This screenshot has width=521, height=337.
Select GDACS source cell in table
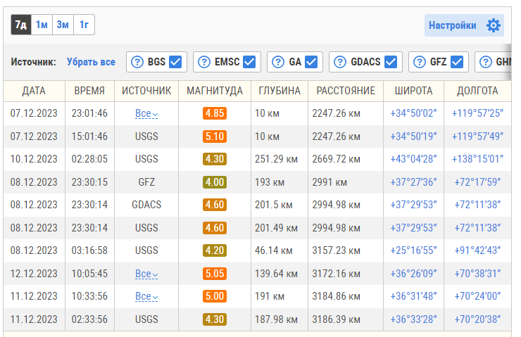tap(146, 205)
